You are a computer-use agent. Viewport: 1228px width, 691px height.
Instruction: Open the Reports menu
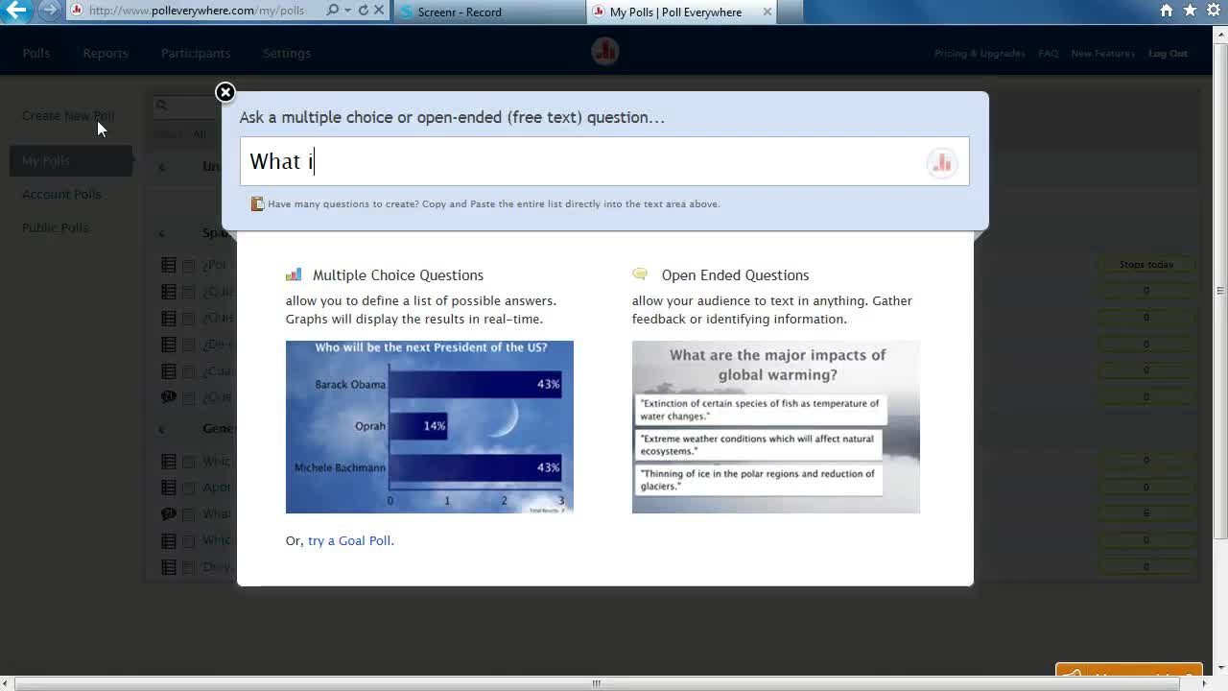[106, 53]
